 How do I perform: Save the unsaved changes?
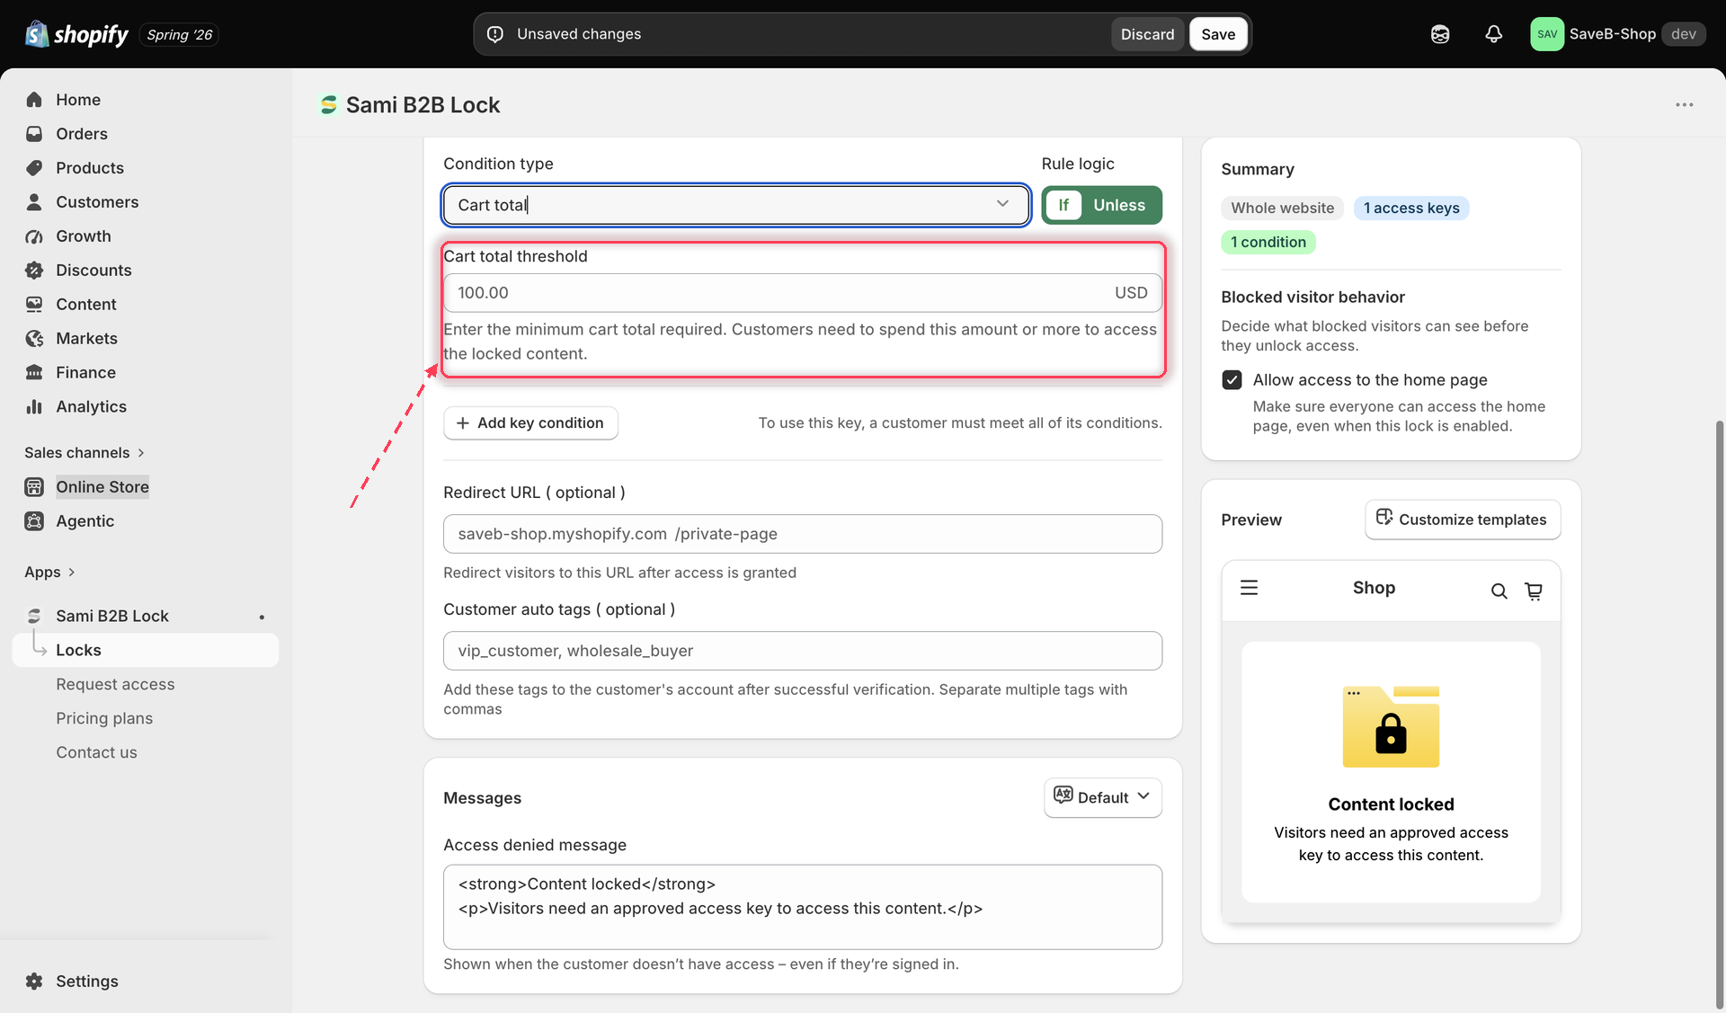[x=1218, y=34]
